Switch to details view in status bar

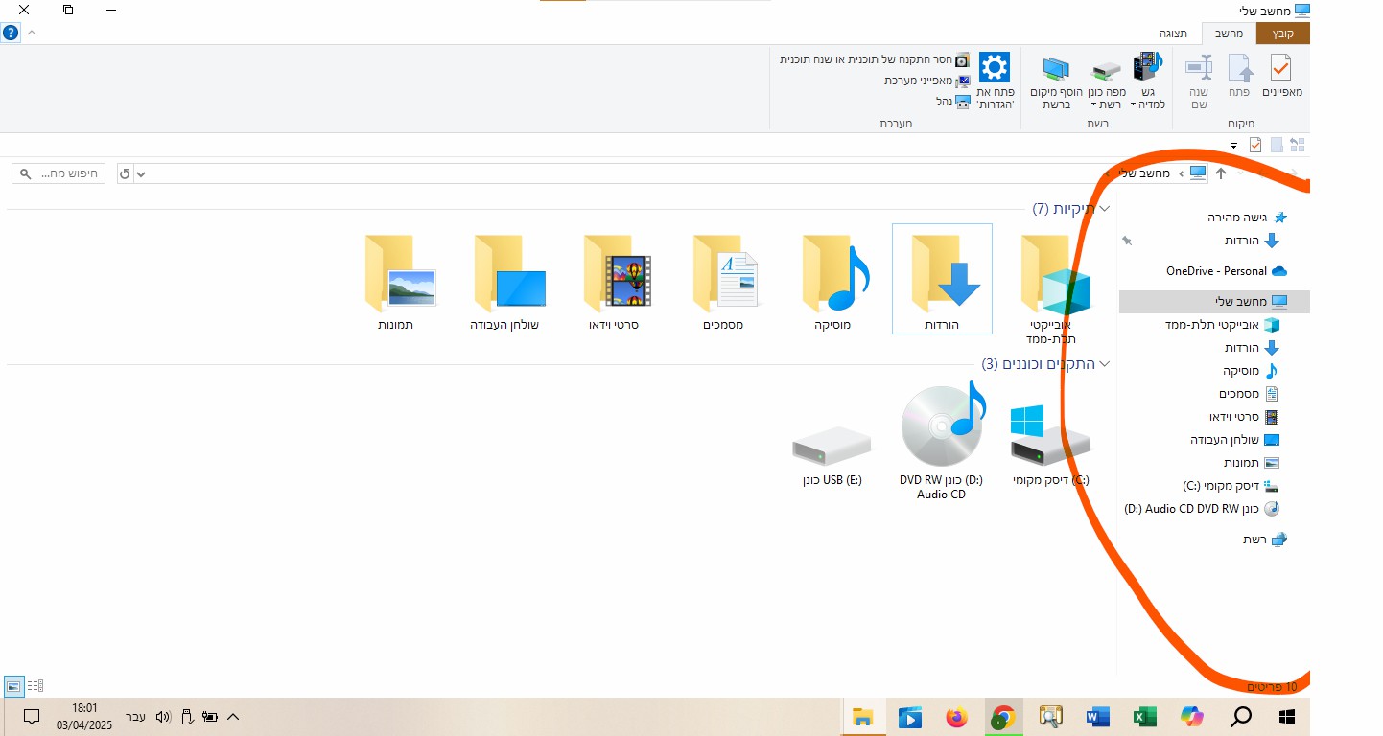[35, 686]
